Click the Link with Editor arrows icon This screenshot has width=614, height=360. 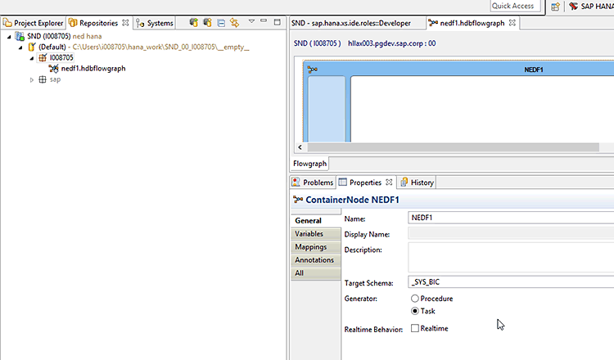tap(235, 23)
